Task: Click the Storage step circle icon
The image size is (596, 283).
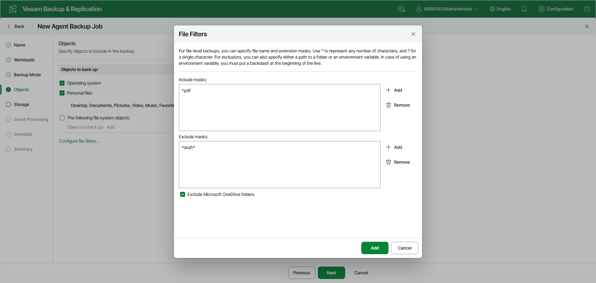Action: click(x=8, y=104)
